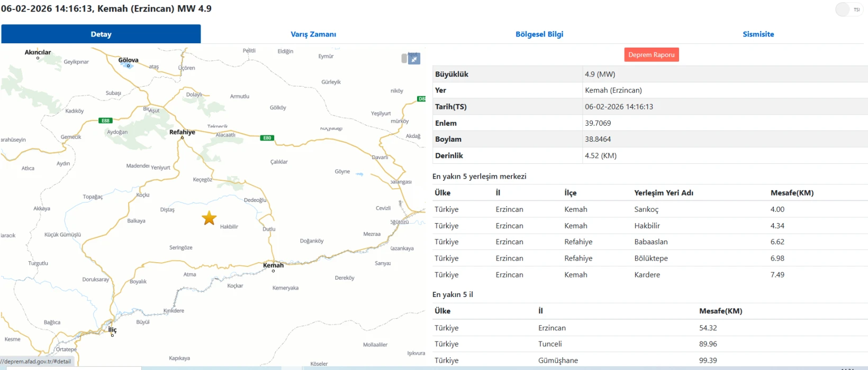This screenshot has width=868, height=370.
Task: Click the earthquake title heading at top
Action: (106, 8)
